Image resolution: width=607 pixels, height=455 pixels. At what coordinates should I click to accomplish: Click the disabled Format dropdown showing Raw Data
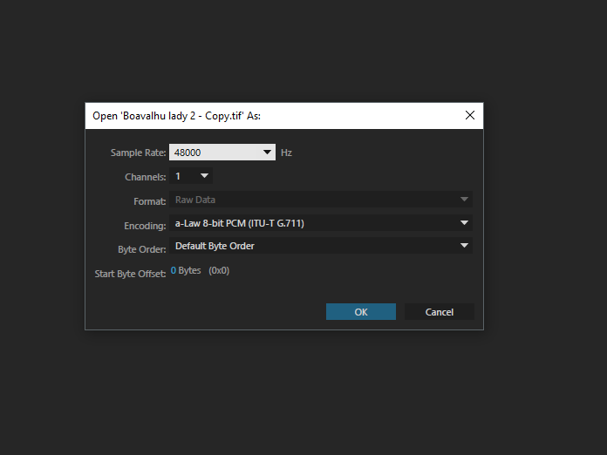point(321,200)
